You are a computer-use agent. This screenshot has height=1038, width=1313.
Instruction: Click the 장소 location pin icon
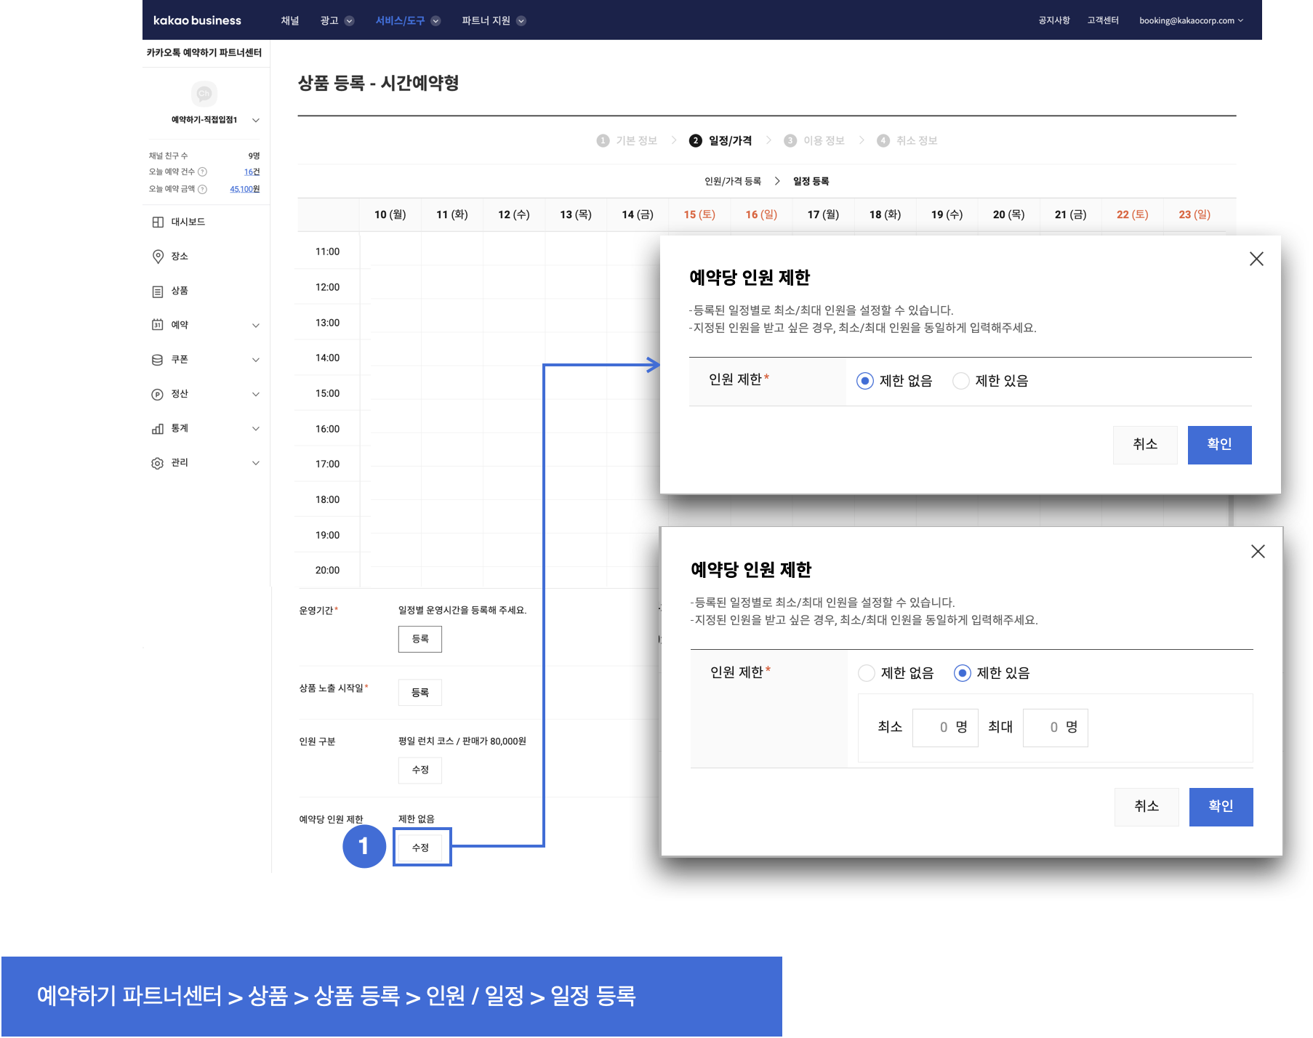click(x=158, y=257)
